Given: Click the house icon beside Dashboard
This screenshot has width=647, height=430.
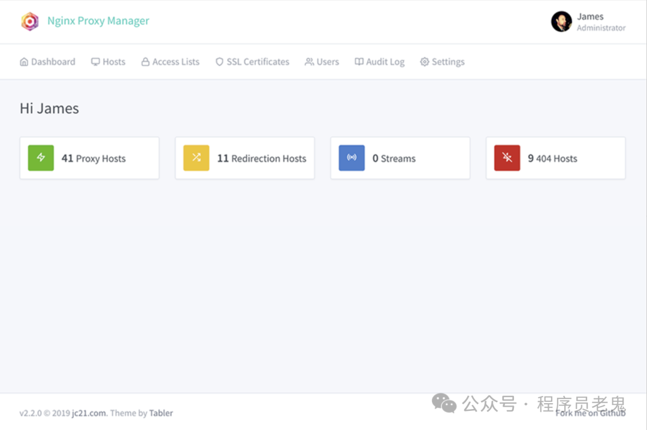Looking at the screenshot, I should point(24,62).
